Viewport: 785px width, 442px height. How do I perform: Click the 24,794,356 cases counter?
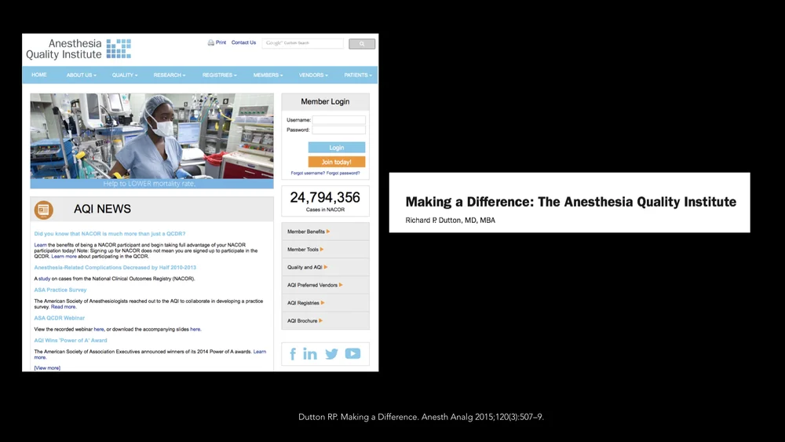[x=325, y=198]
